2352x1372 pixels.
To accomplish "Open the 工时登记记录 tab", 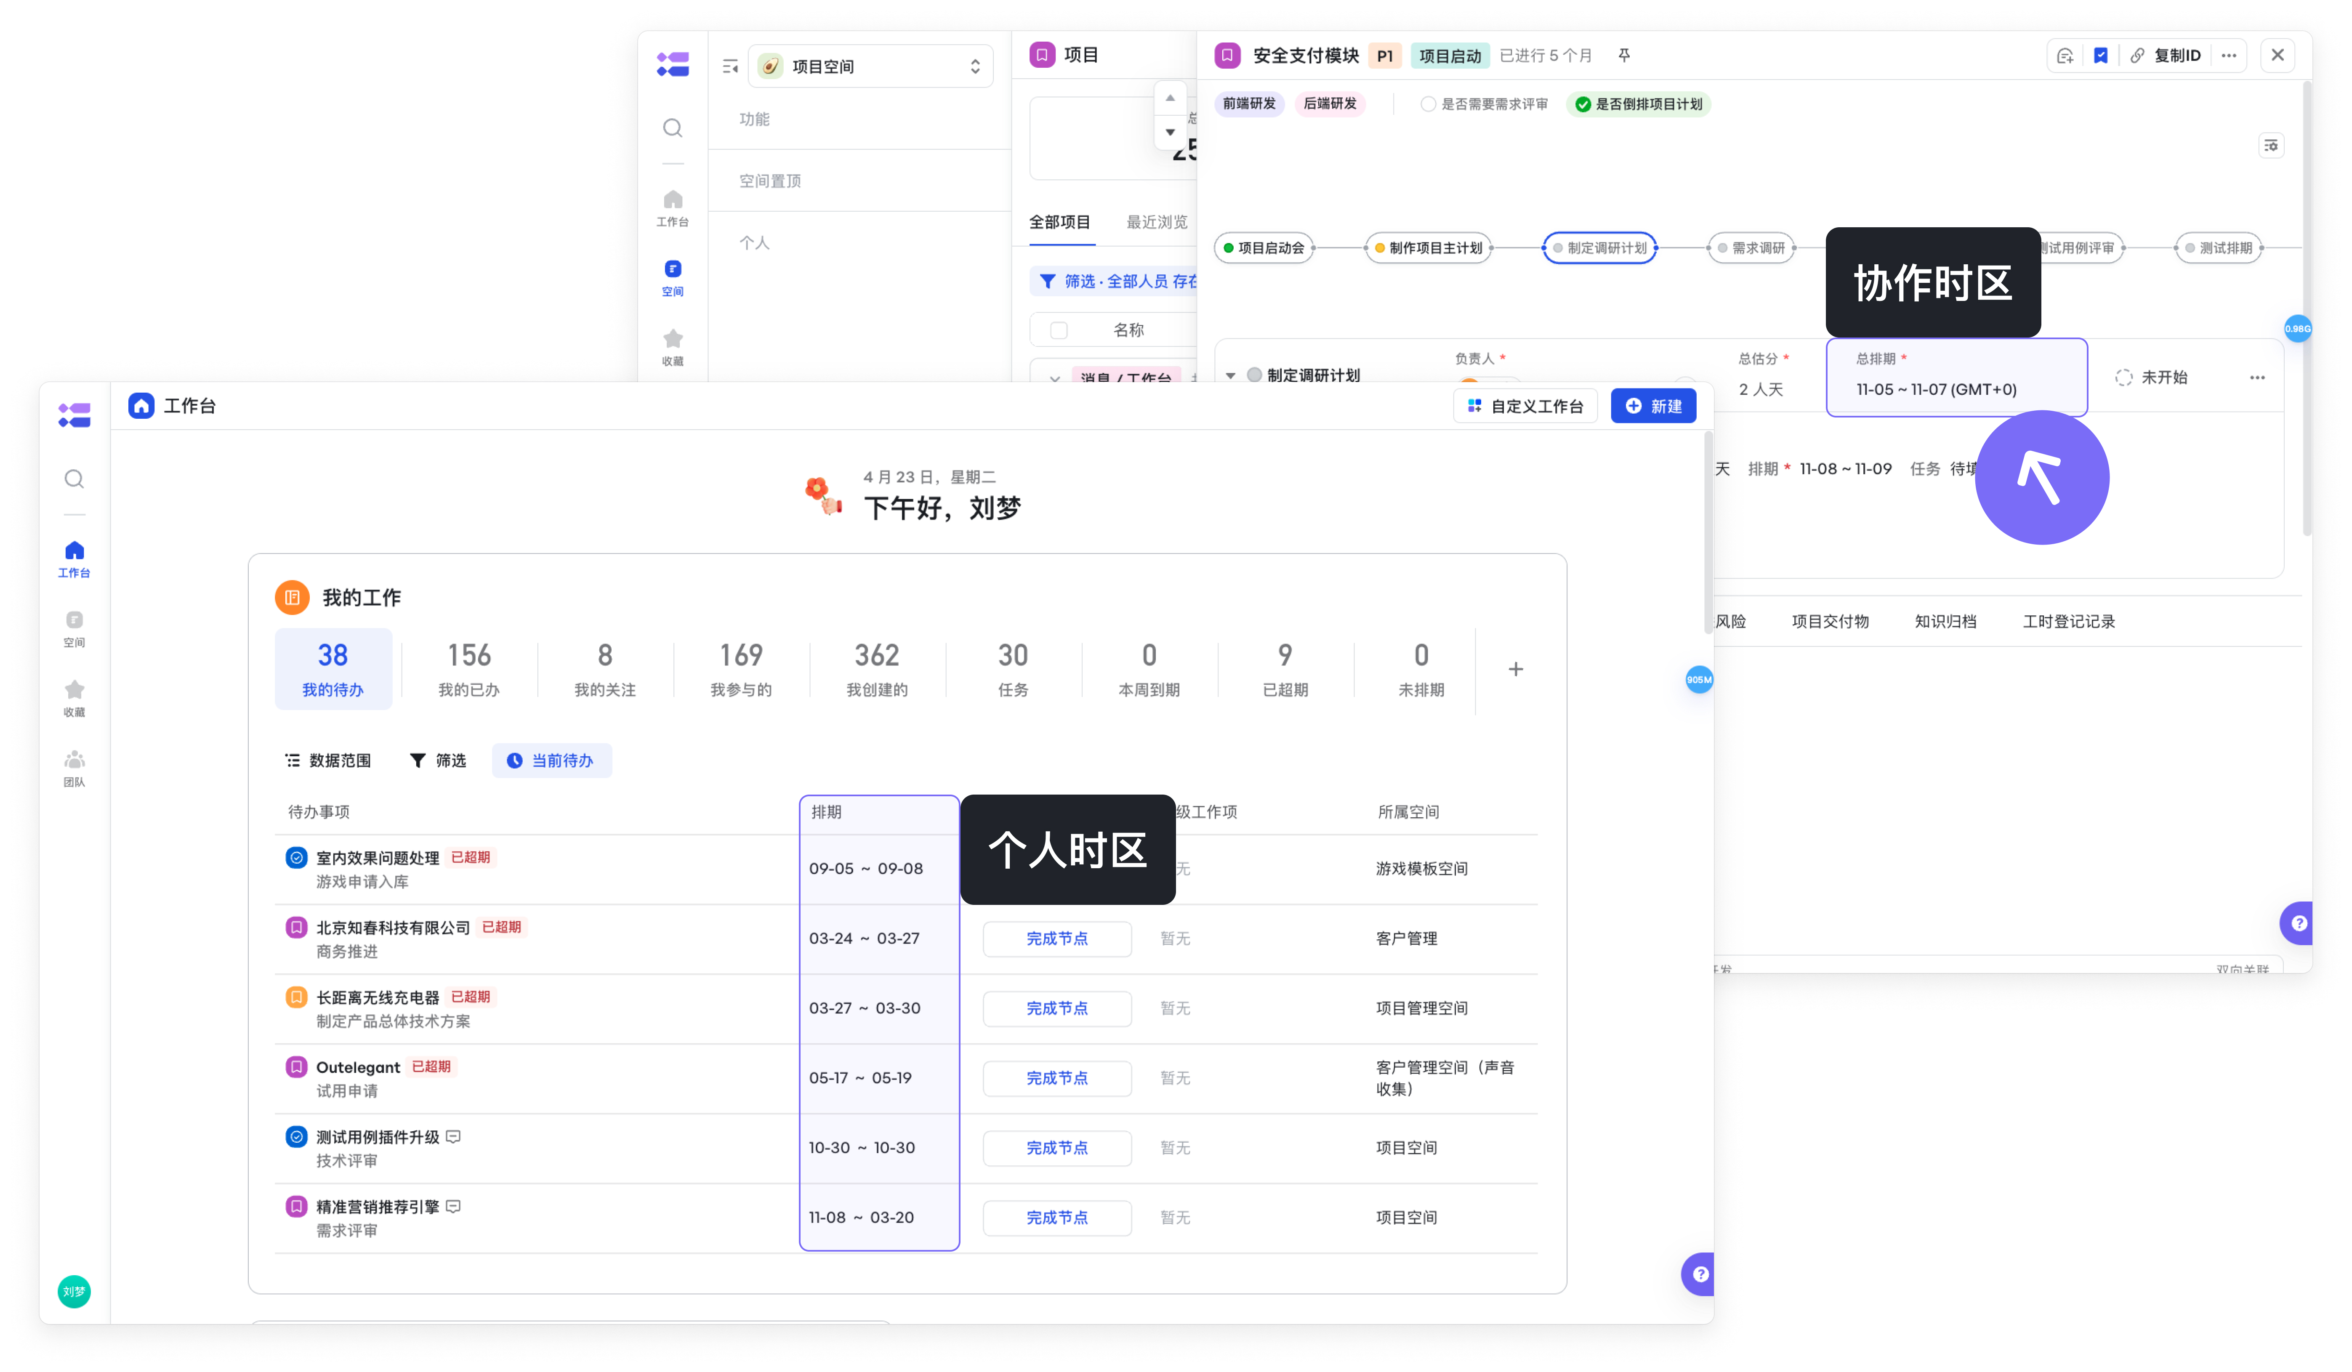I will pos(2068,622).
